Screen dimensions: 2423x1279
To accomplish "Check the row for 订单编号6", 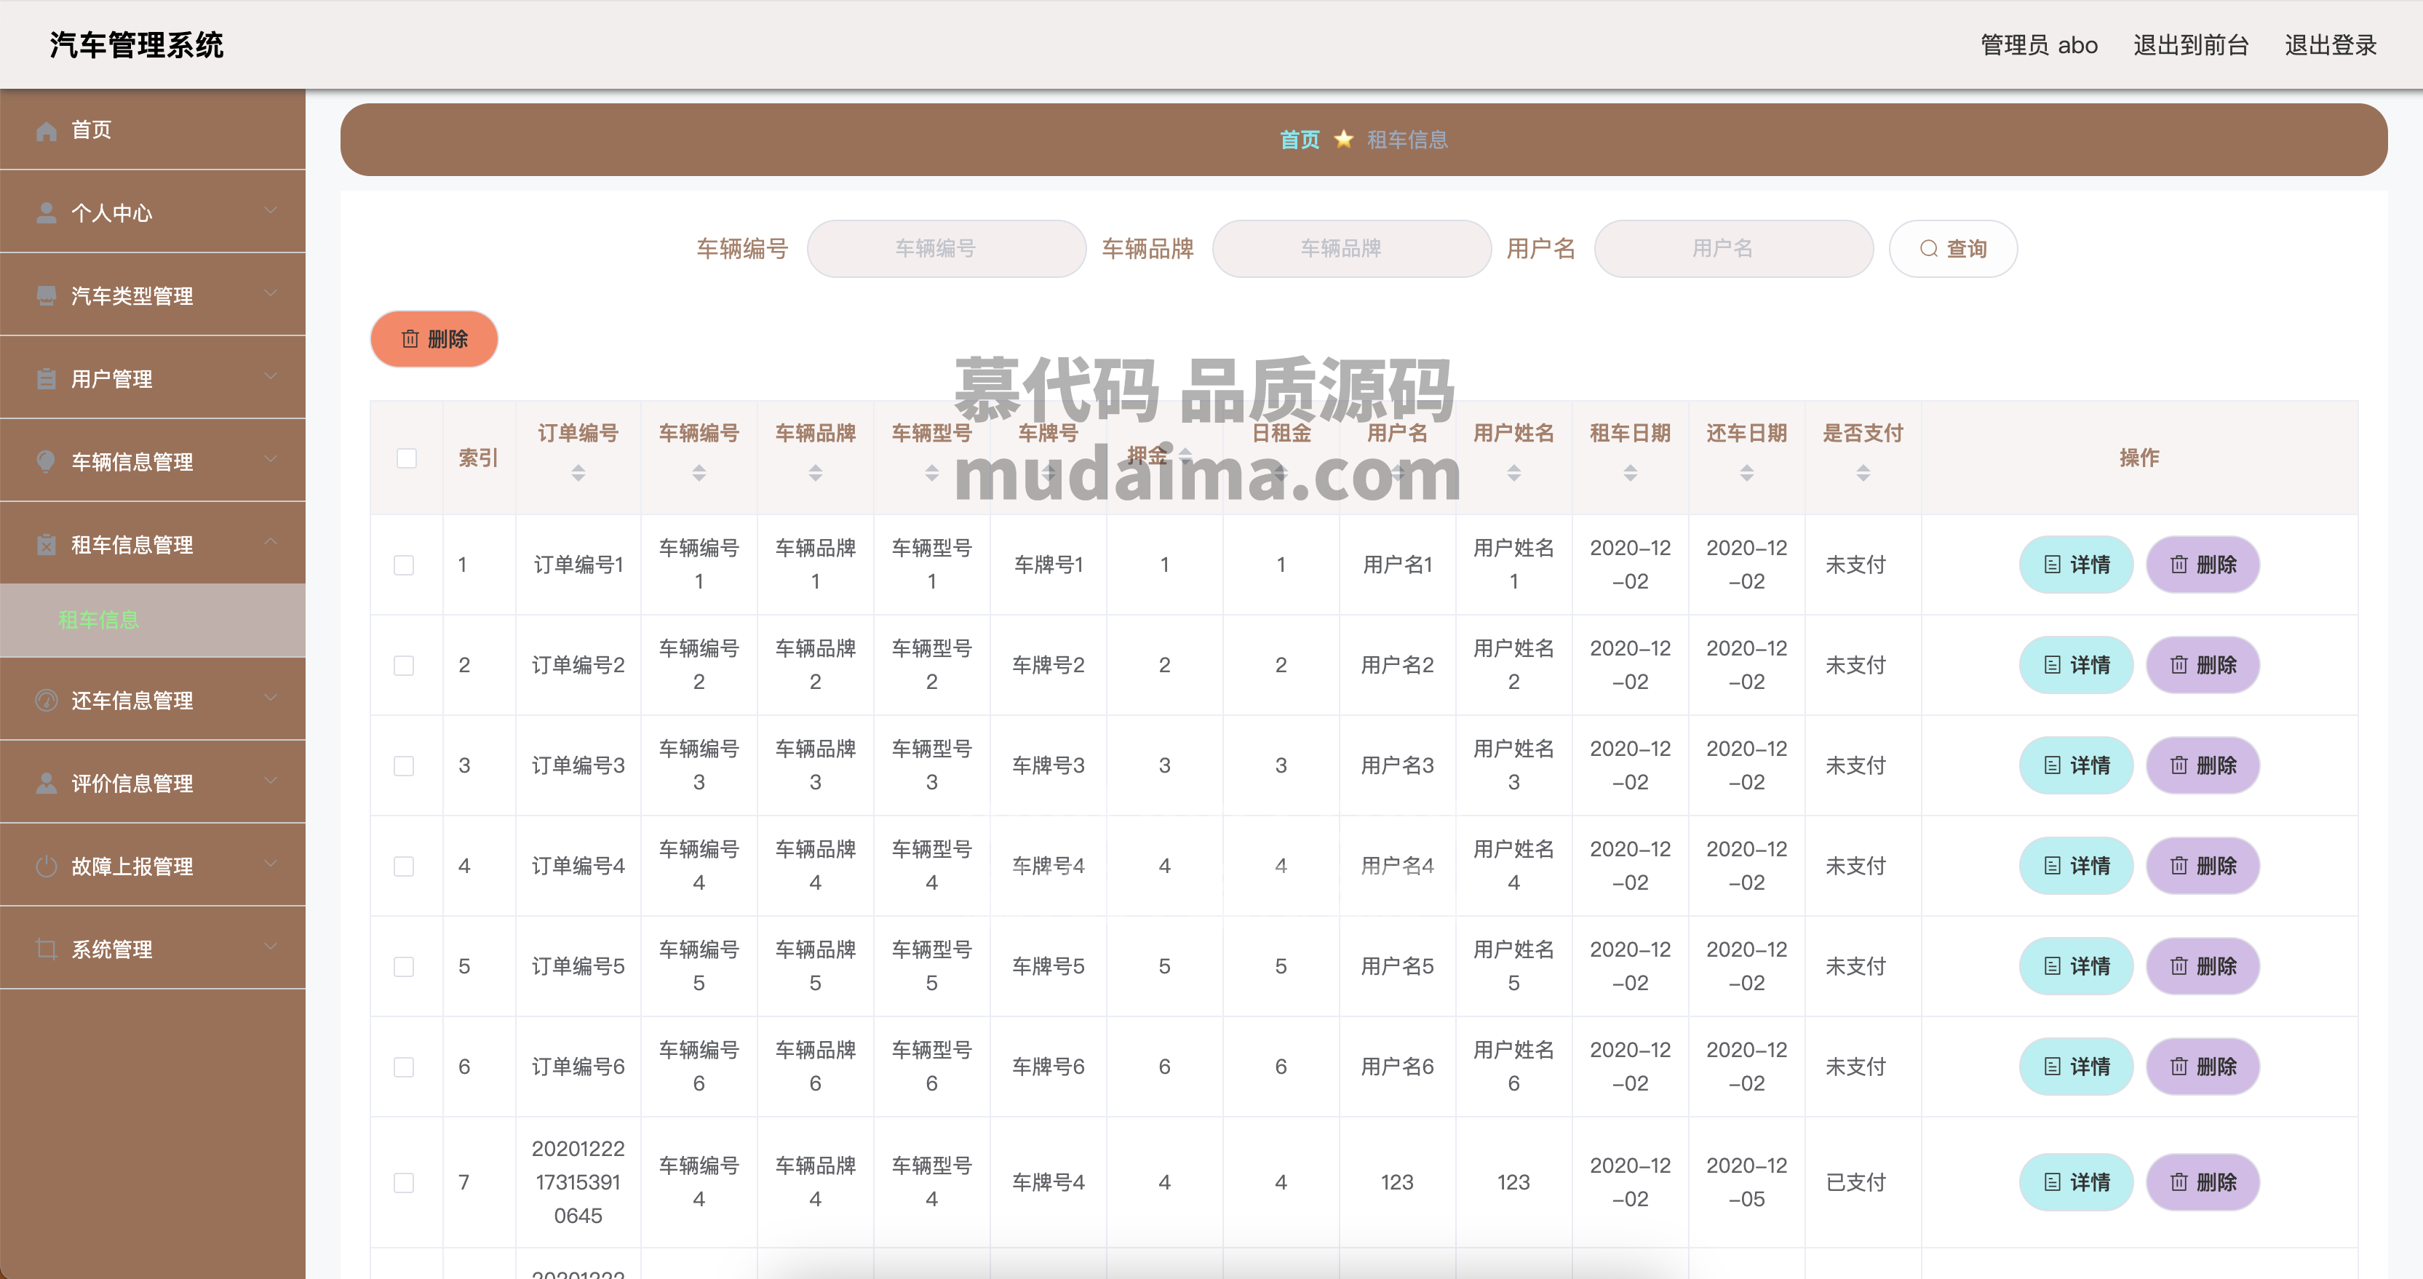I will 404,1067.
